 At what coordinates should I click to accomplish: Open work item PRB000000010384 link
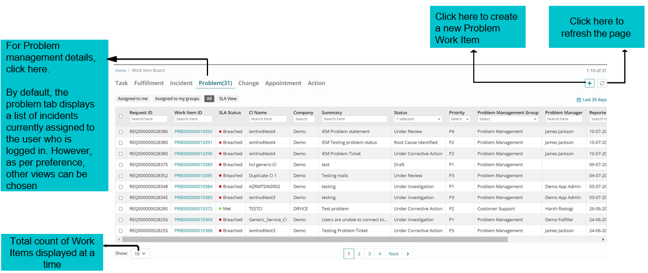pyautogui.click(x=193, y=187)
